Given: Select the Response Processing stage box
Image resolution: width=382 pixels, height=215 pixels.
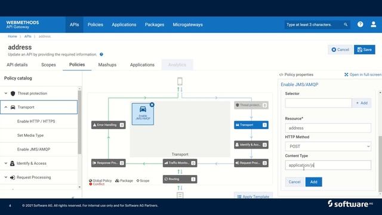Looking at the screenshot, I should click(109, 163).
